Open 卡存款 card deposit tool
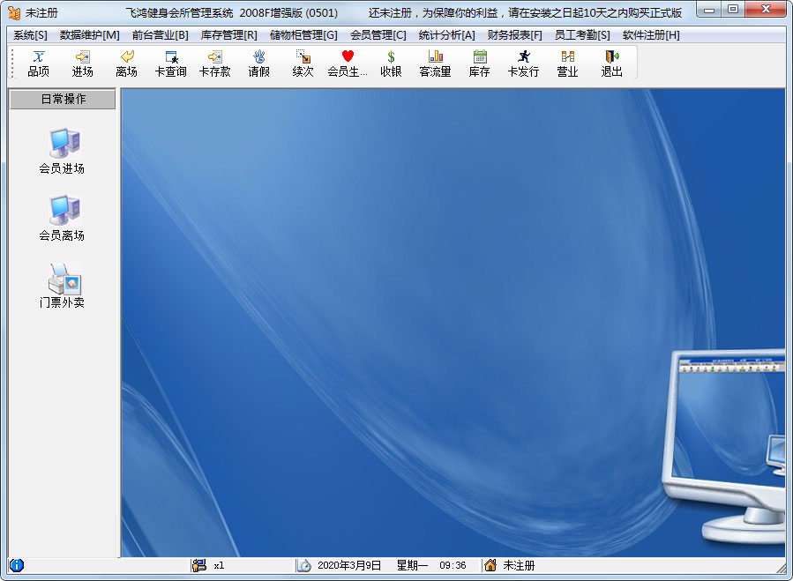Image resolution: width=793 pixels, height=581 pixels. [215, 63]
